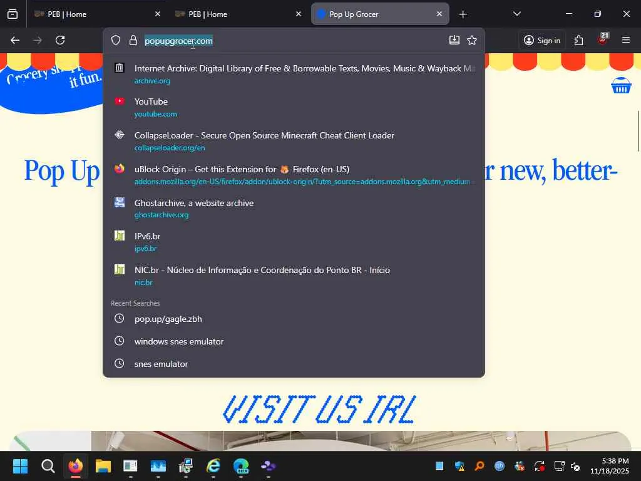Open the shopping basket on the page
This screenshot has height=481, width=641.
tap(621, 85)
